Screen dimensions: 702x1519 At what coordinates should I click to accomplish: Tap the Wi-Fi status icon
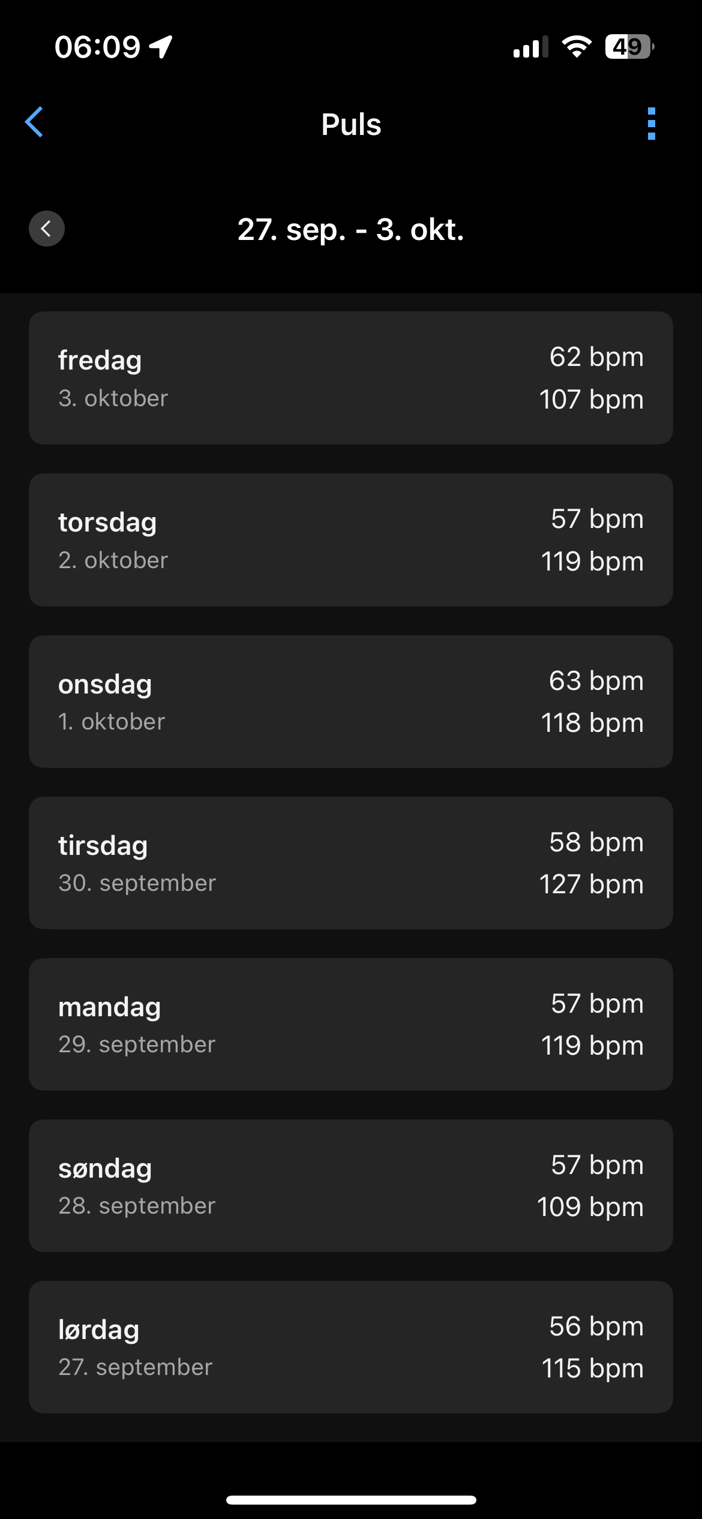(576, 47)
